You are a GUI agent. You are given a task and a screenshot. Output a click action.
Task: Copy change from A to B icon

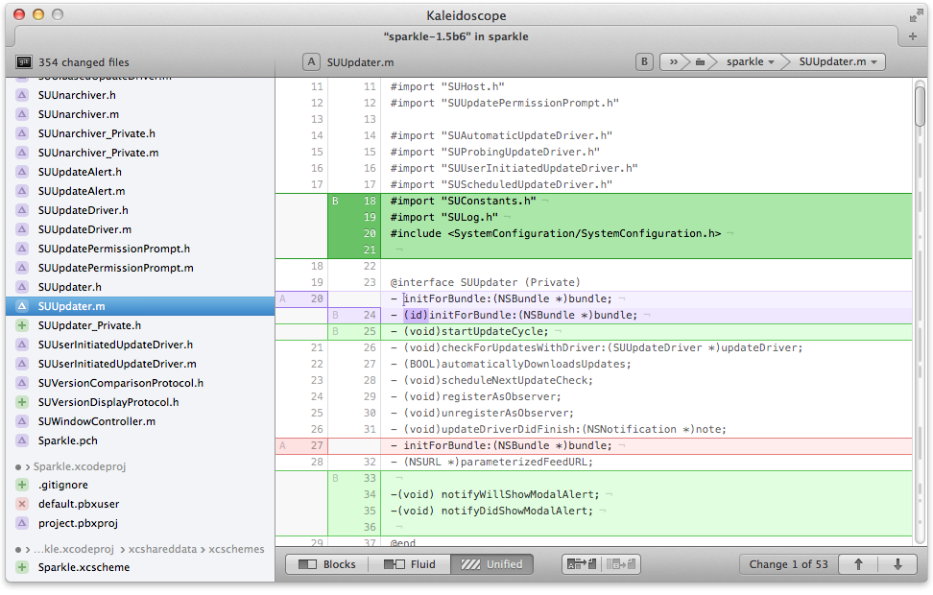(582, 564)
